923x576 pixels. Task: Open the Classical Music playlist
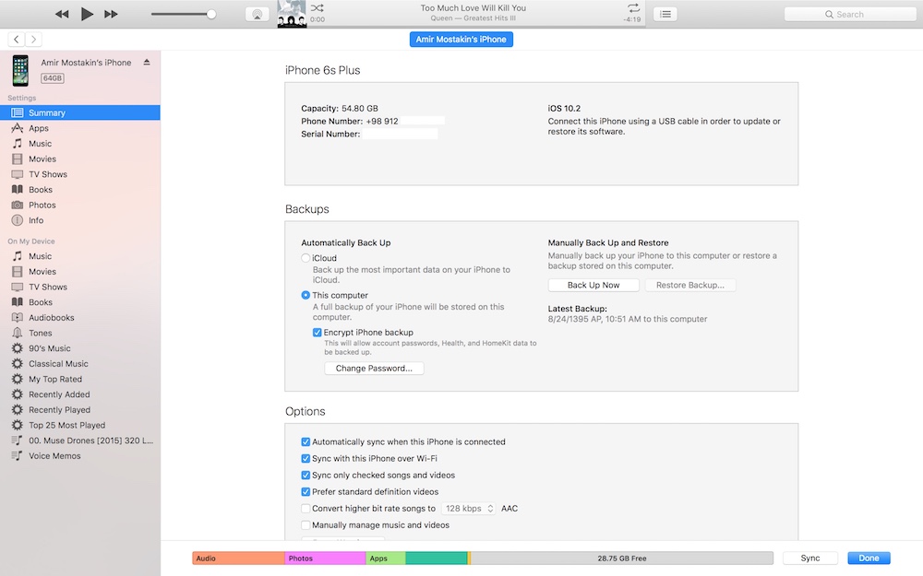80,364
